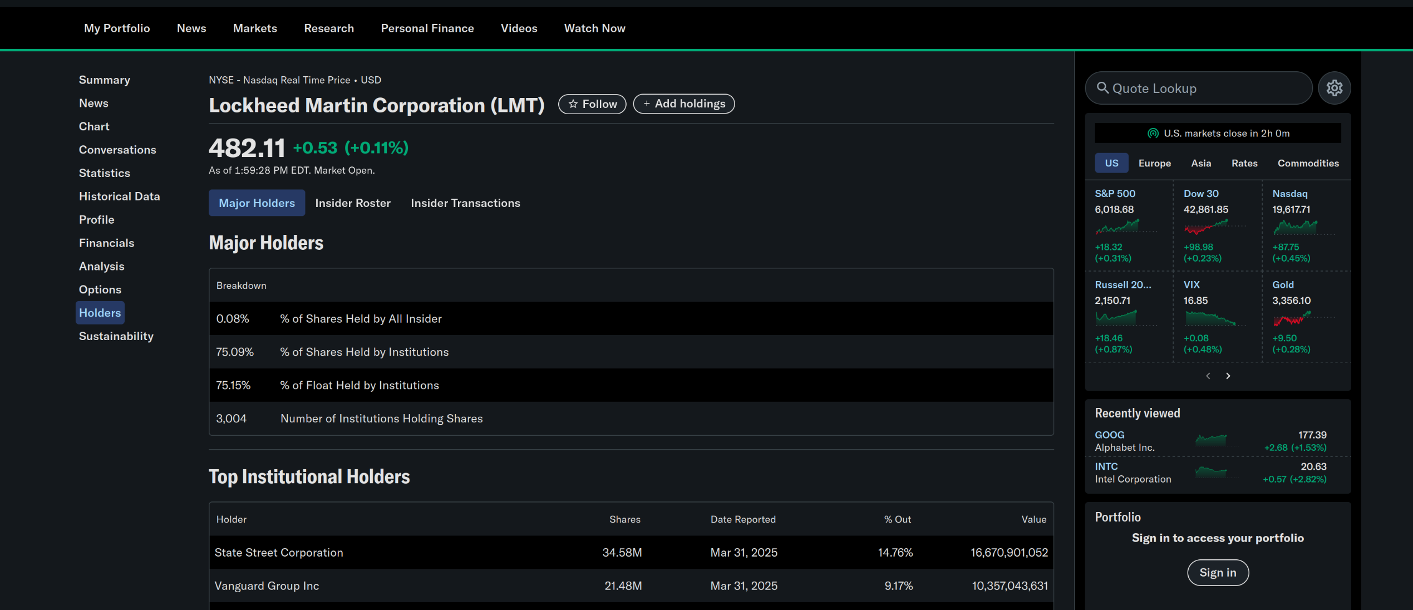Viewport: 1413px width, 610px height.
Task: Open Personal Finance menu
Action: pyautogui.click(x=427, y=28)
